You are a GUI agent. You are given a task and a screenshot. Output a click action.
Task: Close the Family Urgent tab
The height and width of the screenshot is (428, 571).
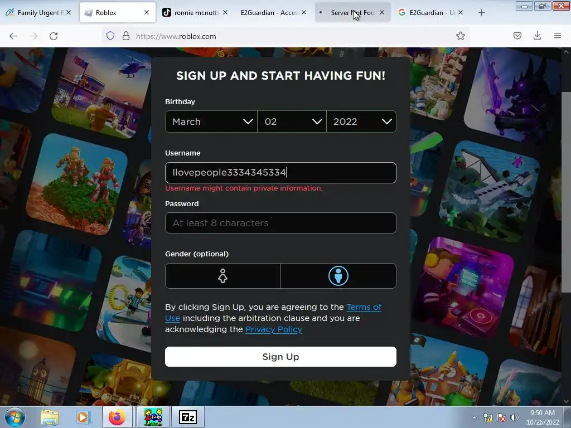pos(69,12)
